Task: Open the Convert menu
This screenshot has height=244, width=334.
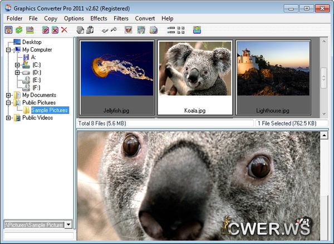Action: pos(145,18)
